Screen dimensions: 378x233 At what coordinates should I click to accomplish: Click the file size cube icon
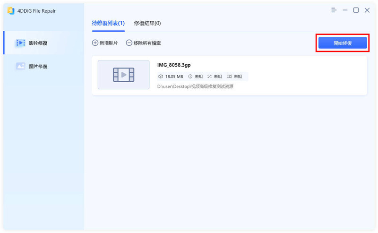(161, 77)
